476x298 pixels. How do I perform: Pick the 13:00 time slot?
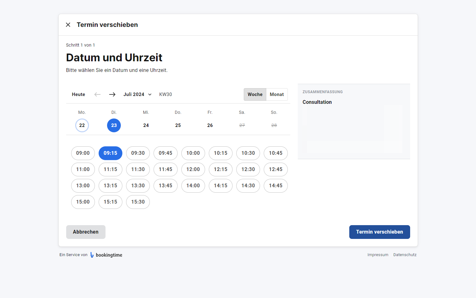pos(83,186)
